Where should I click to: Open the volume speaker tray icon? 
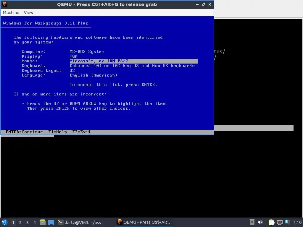(260, 222)
